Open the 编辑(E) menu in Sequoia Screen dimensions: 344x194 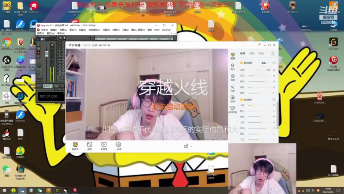(x=54, y=30)
